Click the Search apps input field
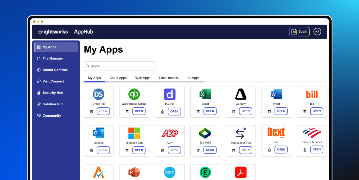359x180 pixels. pos(119,66)
